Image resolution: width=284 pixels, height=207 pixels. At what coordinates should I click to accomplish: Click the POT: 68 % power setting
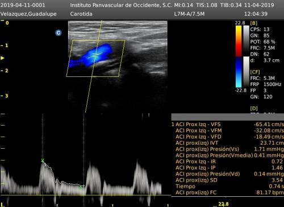coord(262,42)
